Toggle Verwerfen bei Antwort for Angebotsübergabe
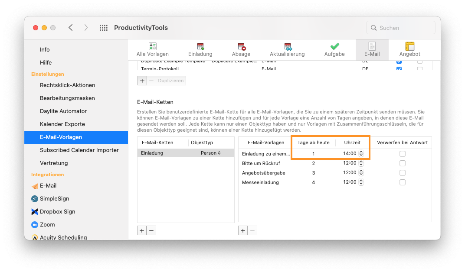 [x=403, y=172]
